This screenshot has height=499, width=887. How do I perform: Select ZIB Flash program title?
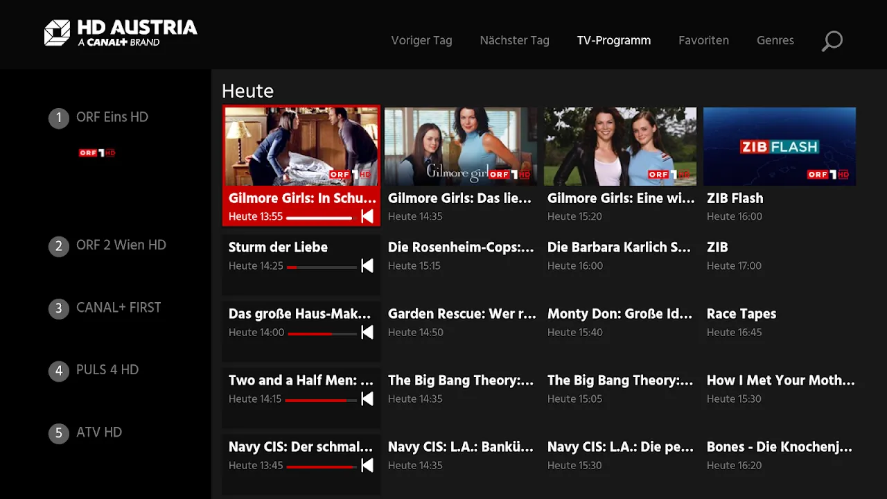coord(735,198)
